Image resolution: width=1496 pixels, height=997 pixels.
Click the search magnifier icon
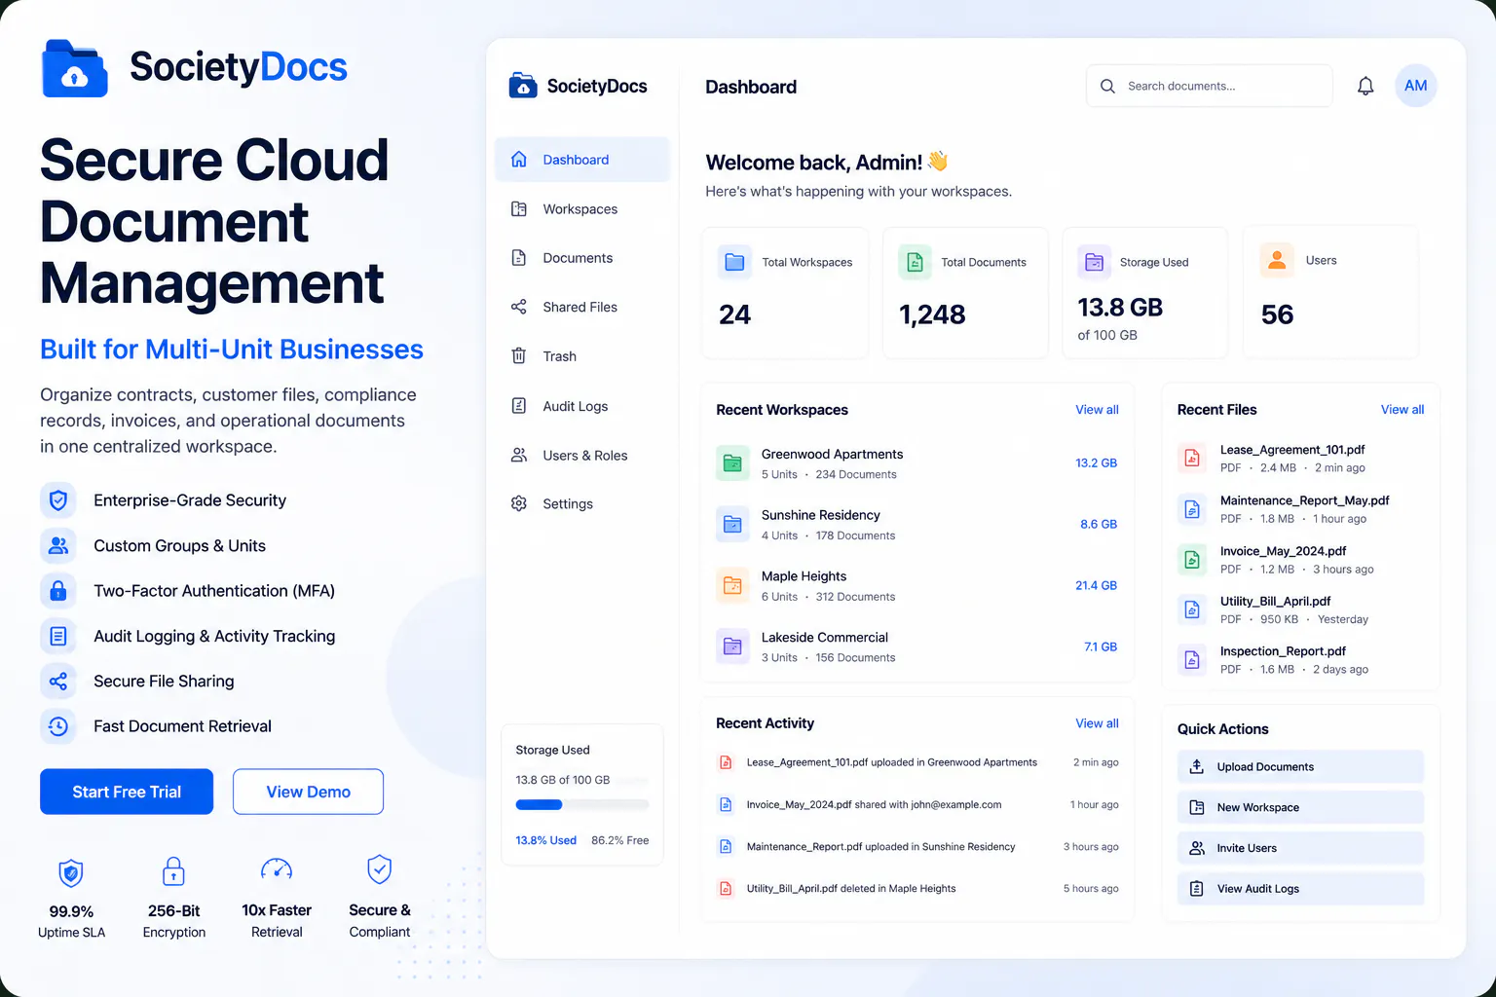[x=1107, y=86]
